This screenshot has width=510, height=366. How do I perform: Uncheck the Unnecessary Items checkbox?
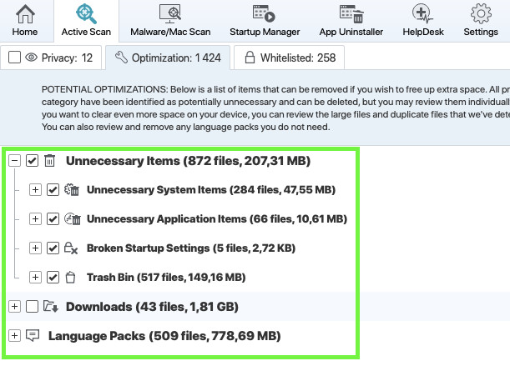(33, 160)
